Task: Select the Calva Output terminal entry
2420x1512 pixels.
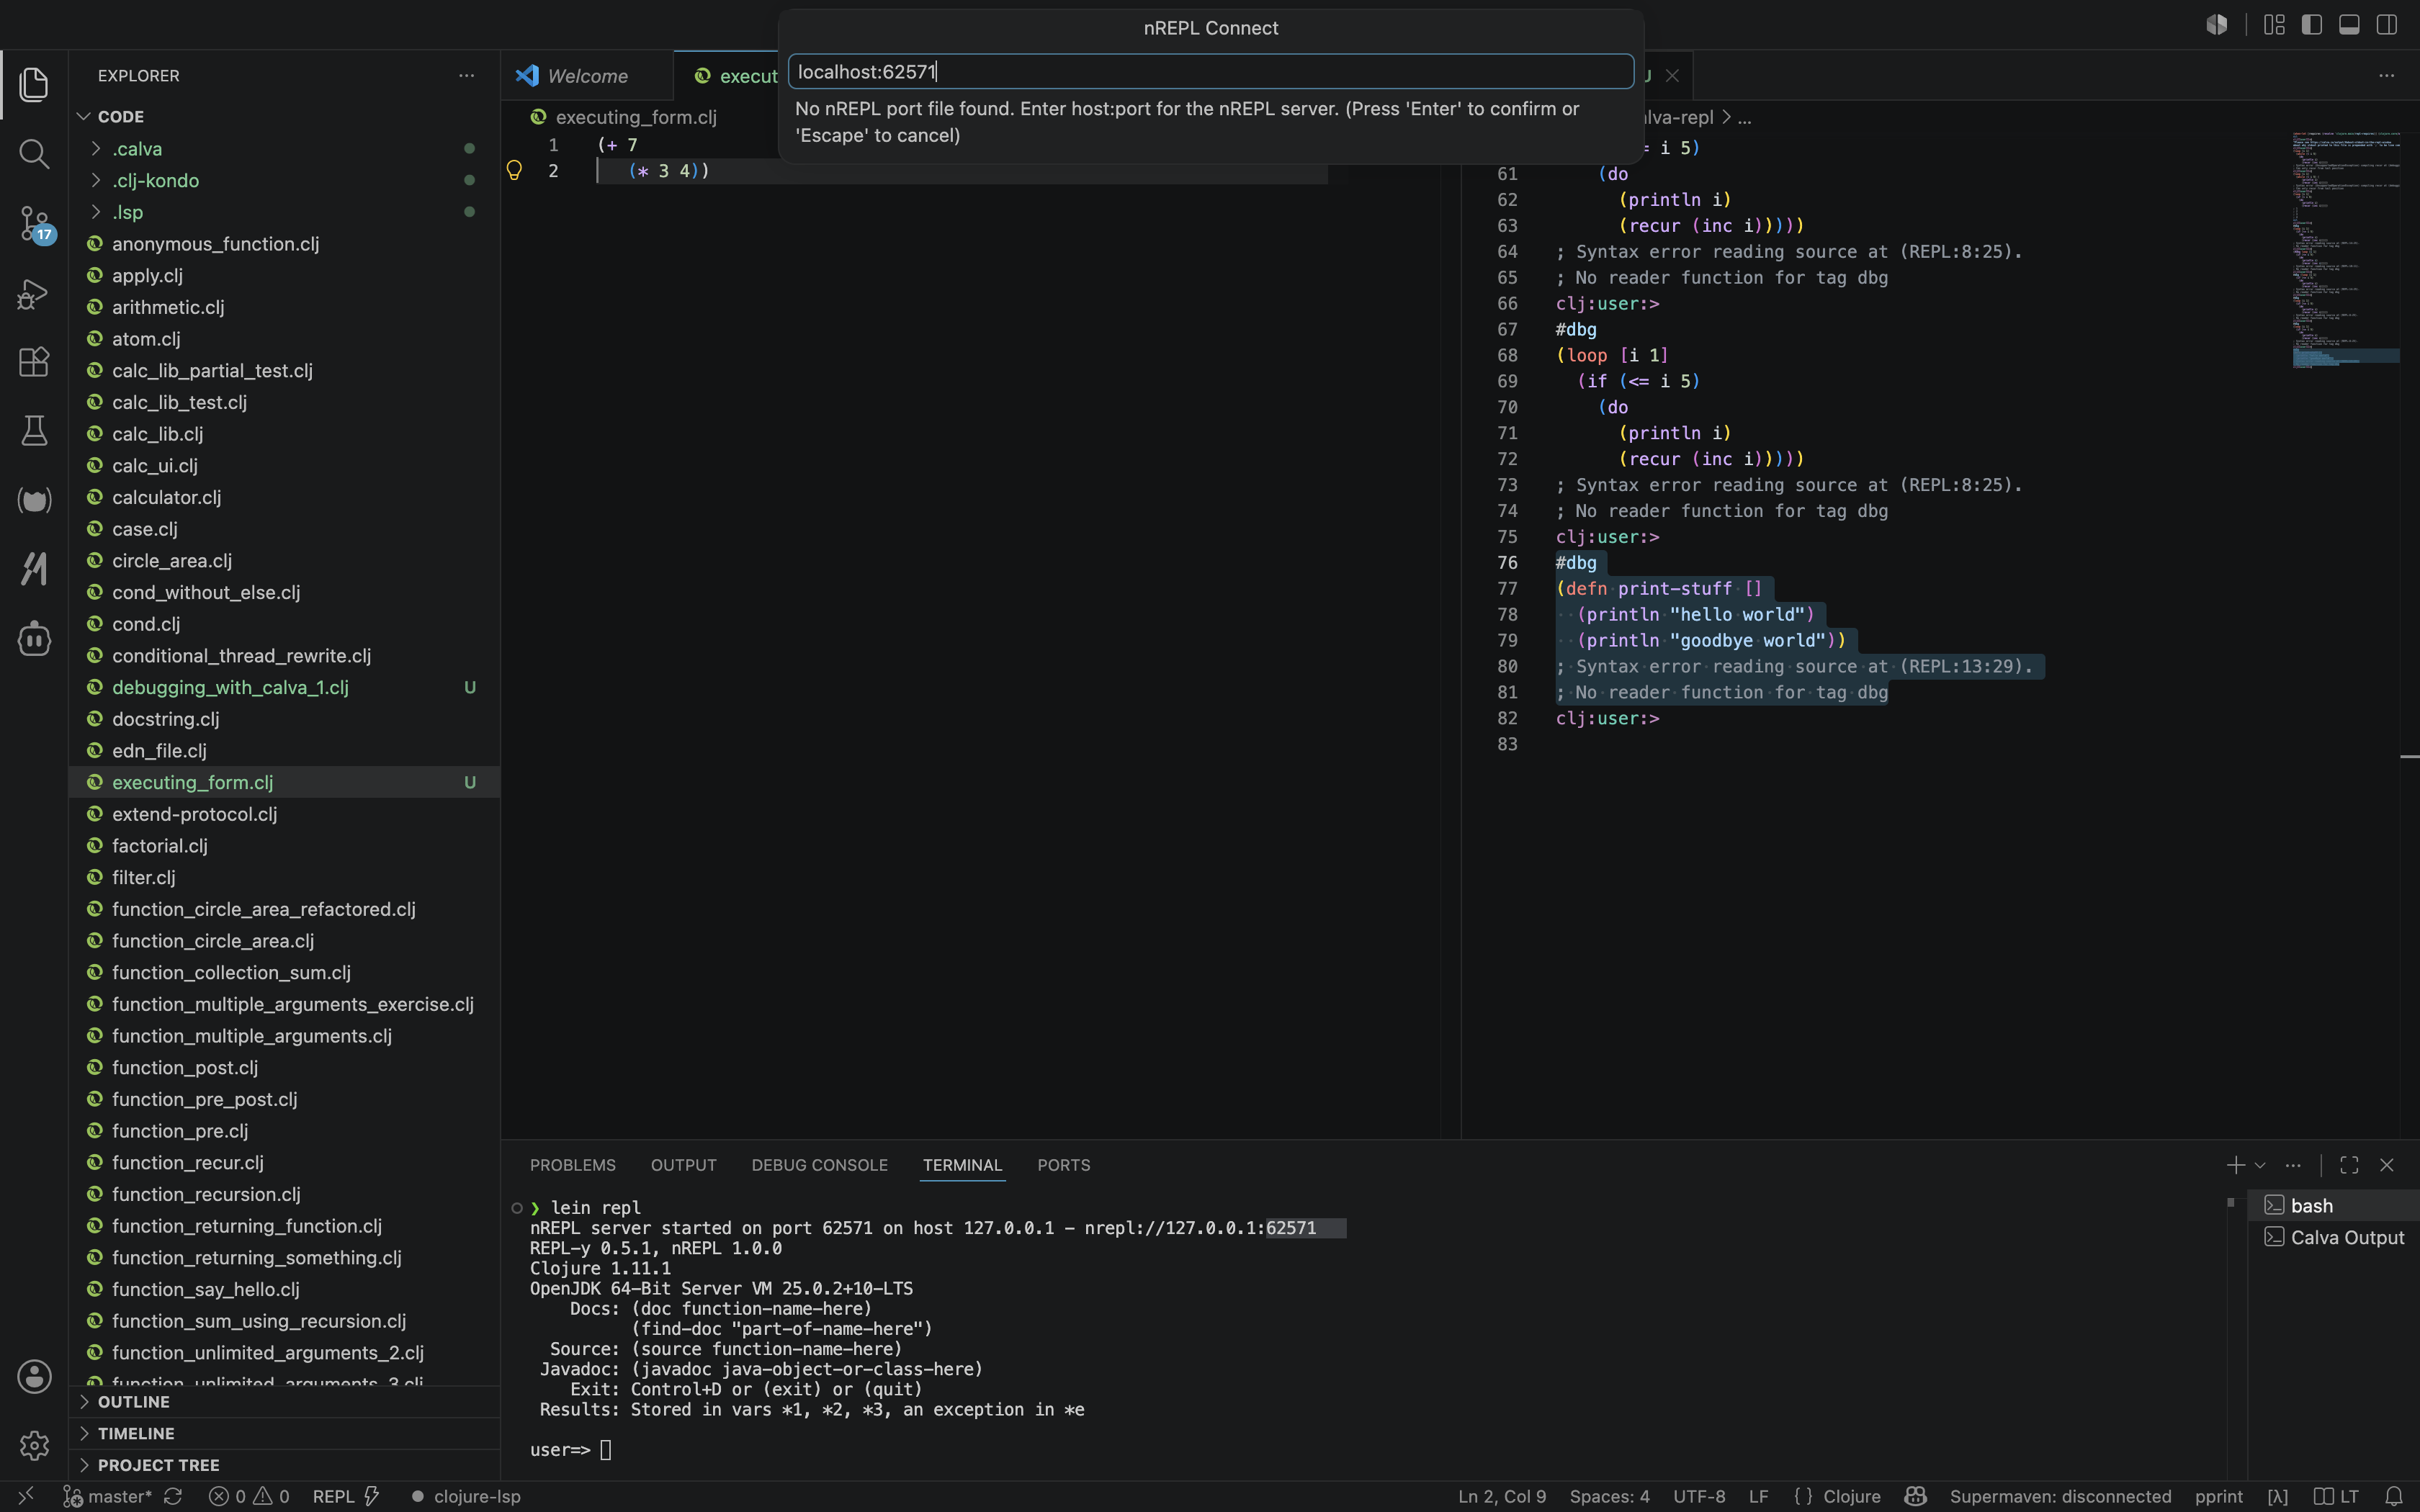Action: coord(2333,1238)
